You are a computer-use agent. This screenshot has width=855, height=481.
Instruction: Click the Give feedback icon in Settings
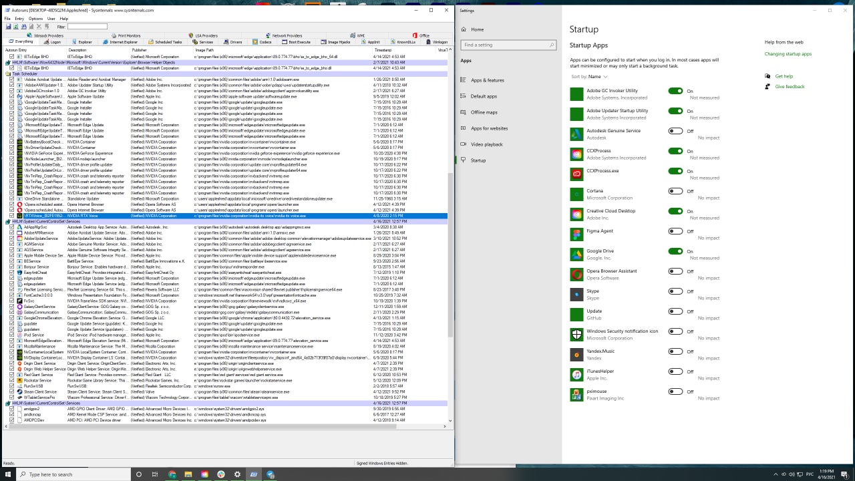tap(768, 86)
